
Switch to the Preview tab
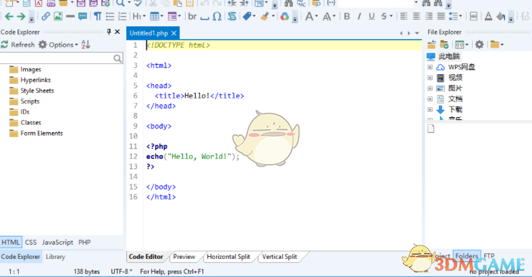184,257
